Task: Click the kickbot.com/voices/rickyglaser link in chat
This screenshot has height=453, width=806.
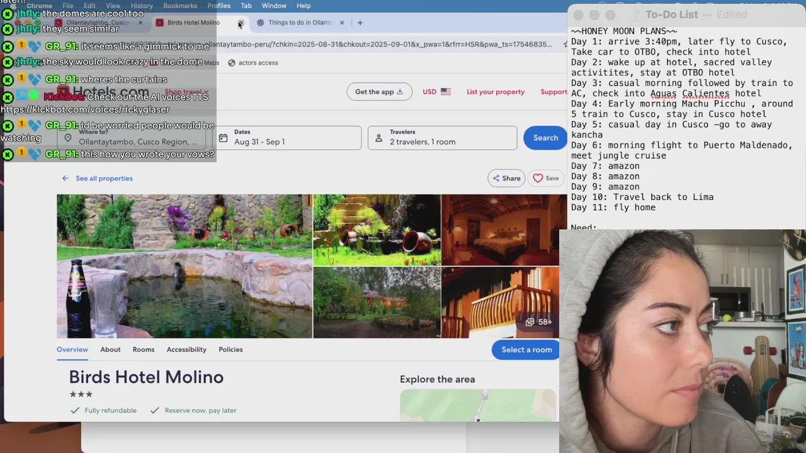Action: point(85,109)
